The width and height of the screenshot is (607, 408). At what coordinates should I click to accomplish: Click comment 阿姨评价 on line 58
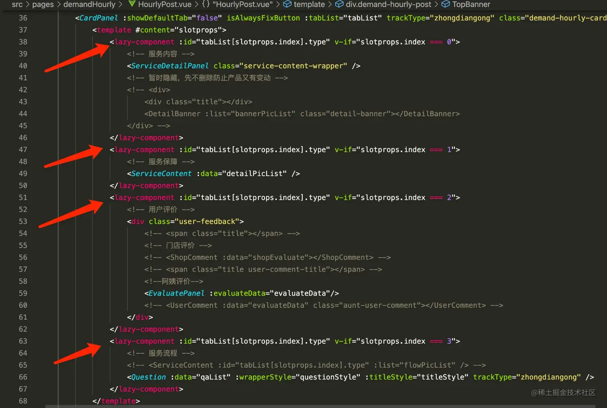click(173, 281)
